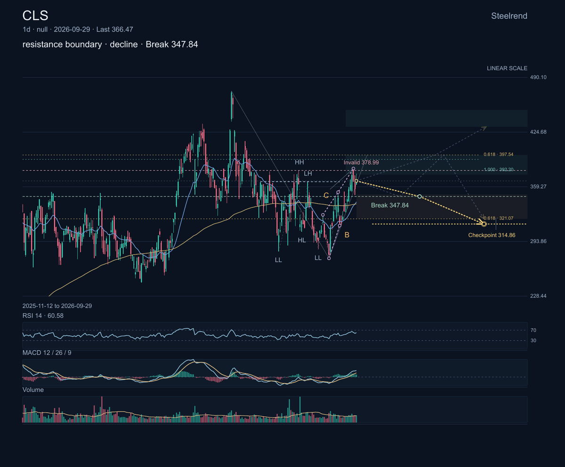Screen dimensions: 565x467
Task: Click the yellow checkpoint target circle marker
Action: 484,224
